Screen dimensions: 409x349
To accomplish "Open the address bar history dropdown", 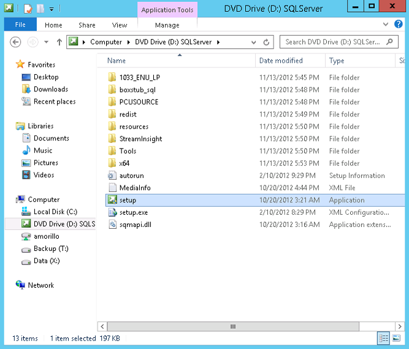I will click(x=253, y=42).
